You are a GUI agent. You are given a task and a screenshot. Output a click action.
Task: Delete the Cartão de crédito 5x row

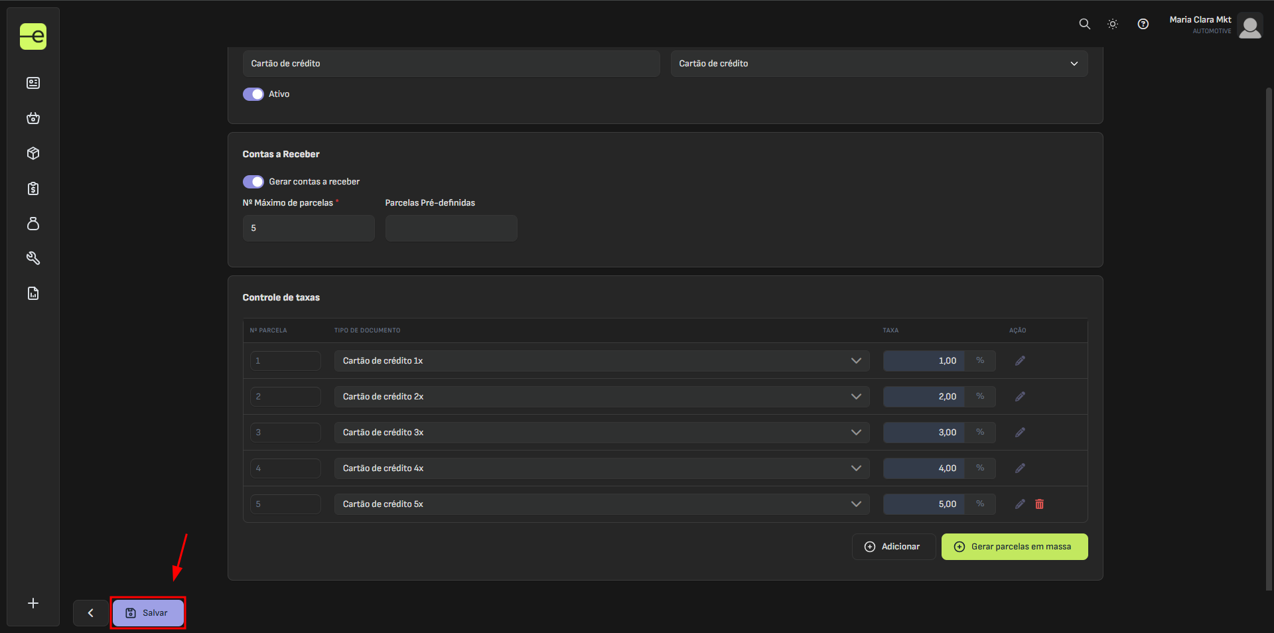point(1039,504)
